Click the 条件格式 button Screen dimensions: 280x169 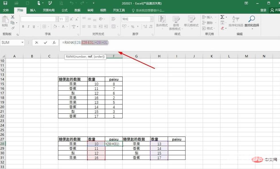point(162,22)
